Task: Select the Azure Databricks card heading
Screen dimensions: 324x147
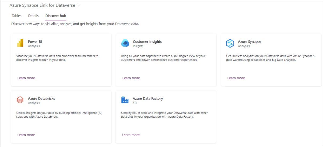Action: click(x=41, y=99)
